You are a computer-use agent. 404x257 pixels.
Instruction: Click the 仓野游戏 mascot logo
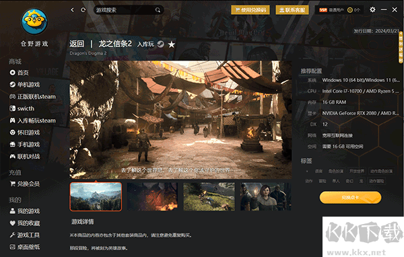pos(34,22)
